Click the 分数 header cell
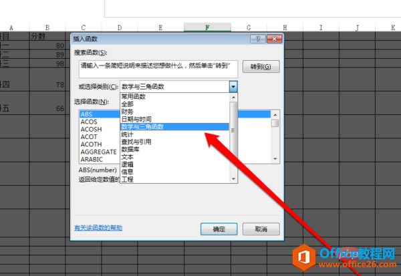This screenshot has width=401, height=276. tap(47, 36)
